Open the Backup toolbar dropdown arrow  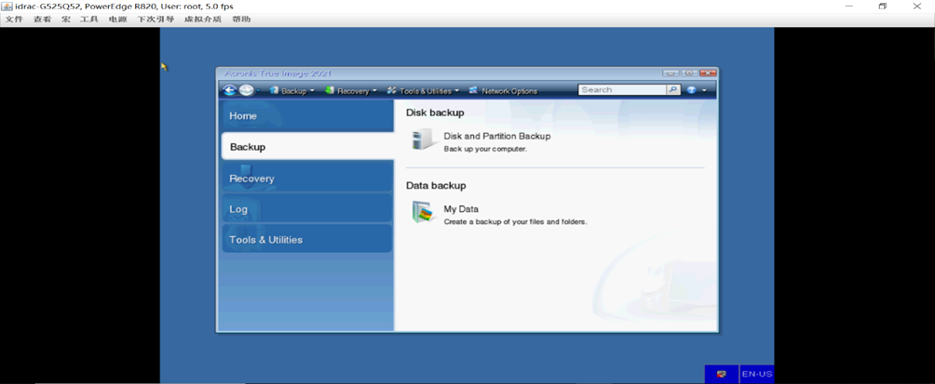tap(312, 91)
